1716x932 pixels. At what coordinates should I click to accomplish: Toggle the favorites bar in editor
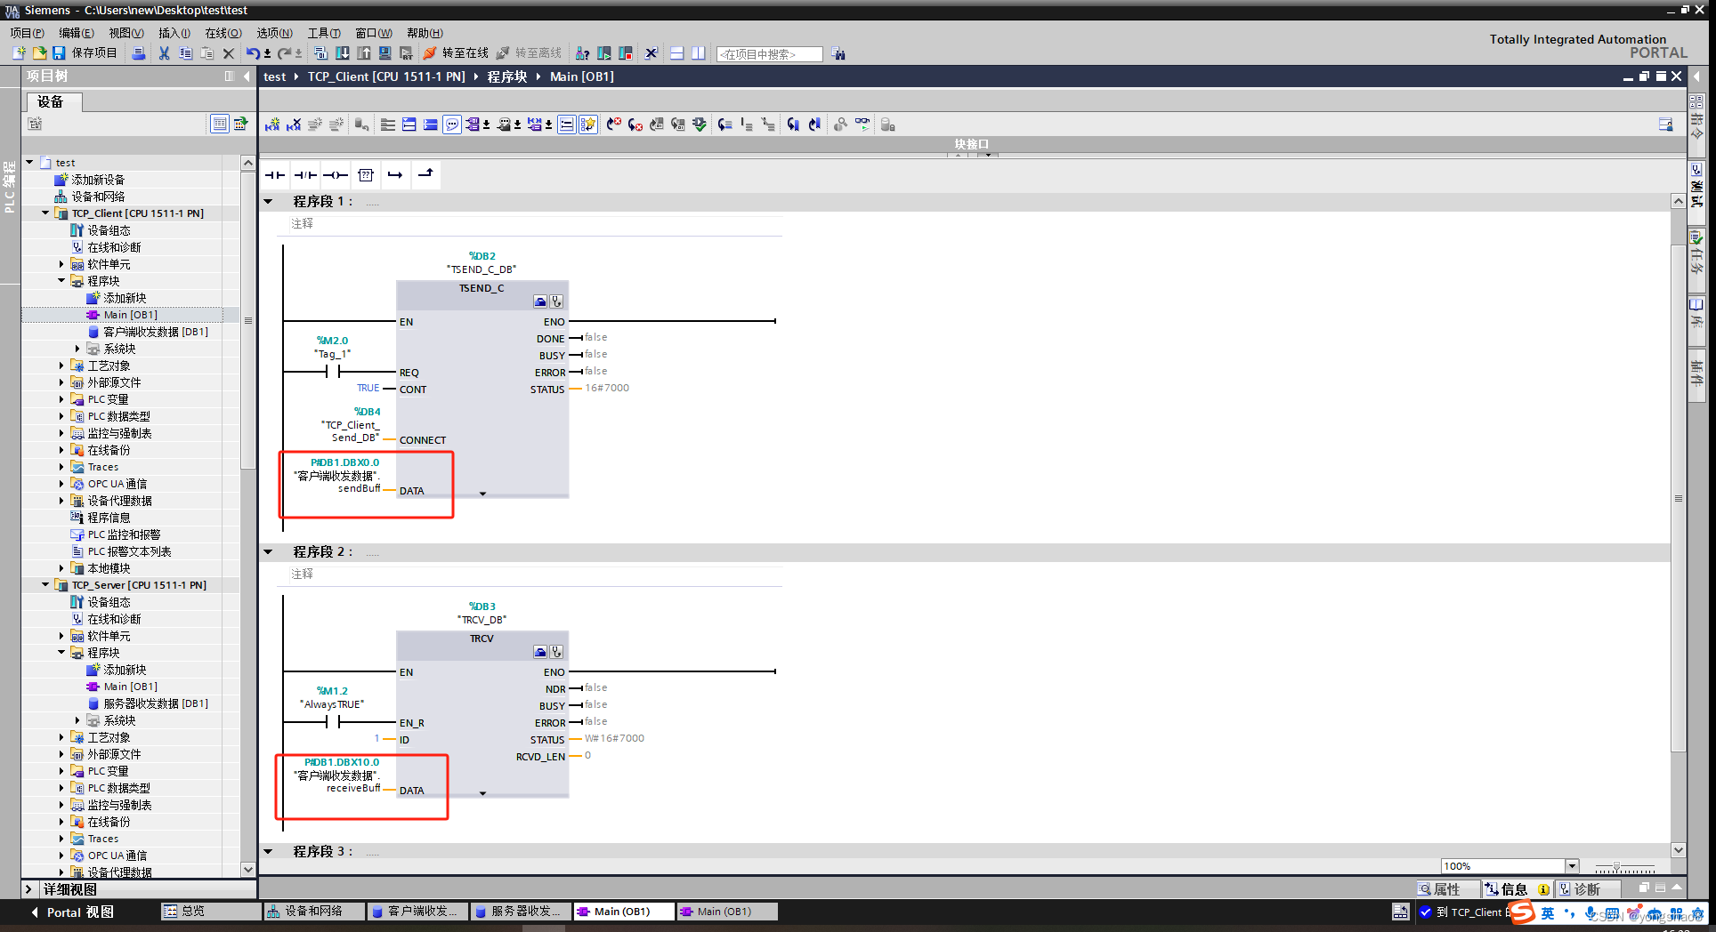588,125
